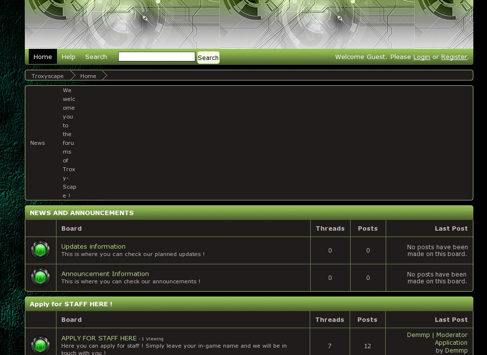Select the Troxyscape breadcrumb
487x355 pixels.
click(48, 76)
